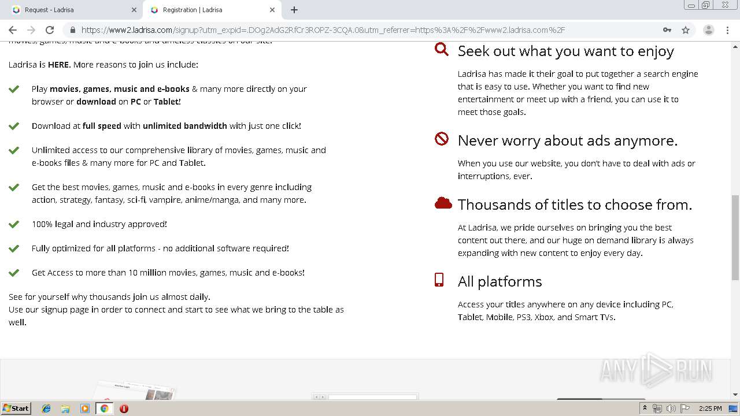
Task: Close the Request - Ladrisa tab
Action: (x=134, y=10)
